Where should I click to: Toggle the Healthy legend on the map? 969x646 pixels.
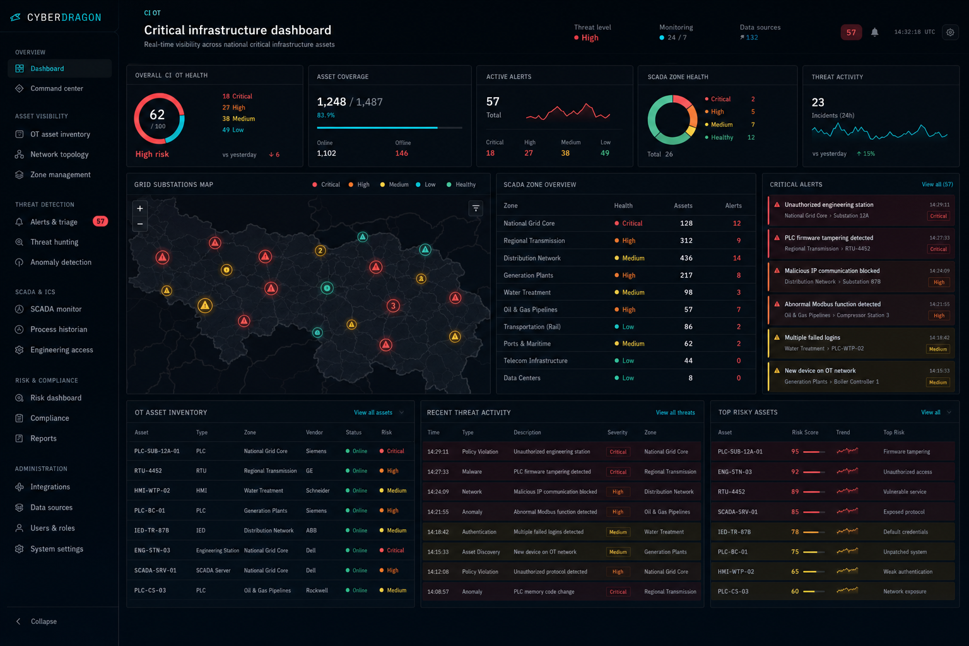pos(461,185)
